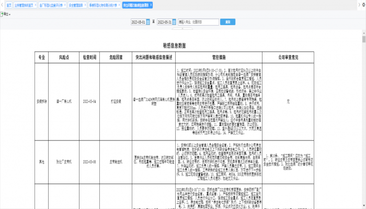The width and height of the screenshot is (366, 209).
Task: Close the 各厂标准化自查评分表 tab
Action: (64, 5)
